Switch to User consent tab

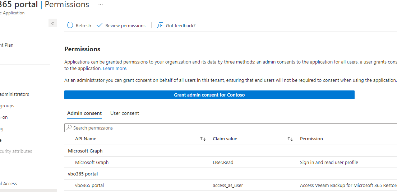(x=125, y=113)
